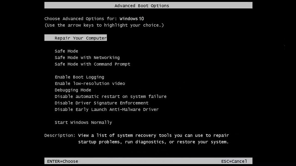This screenshot has height=166, width=296.
Task: Choose Disable Early Launch Anti-Malware Driver
Action: (106, 110)
